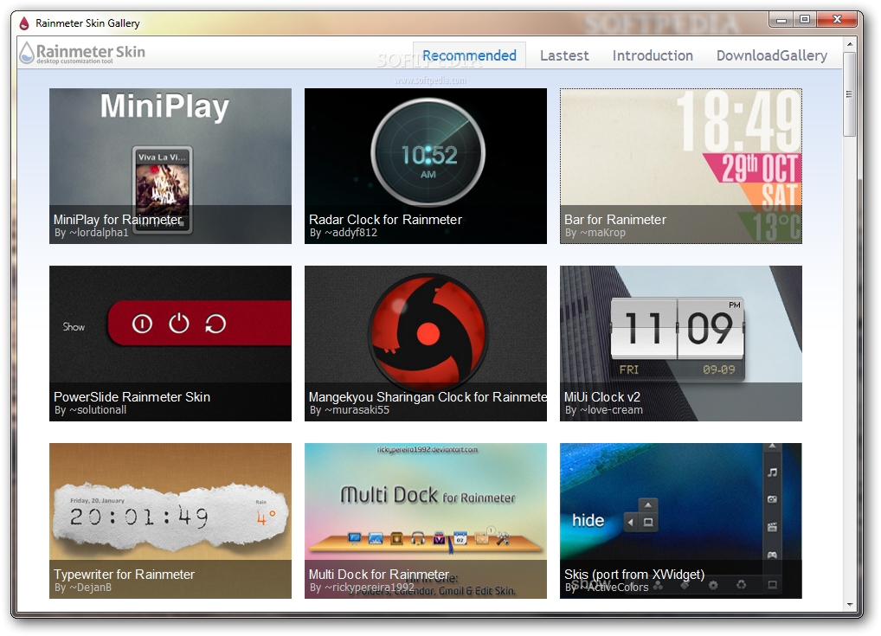Click author name ~maKrop
Image resolution: width=881 pixels, height=636 pixels.
(x=602, y=233)
